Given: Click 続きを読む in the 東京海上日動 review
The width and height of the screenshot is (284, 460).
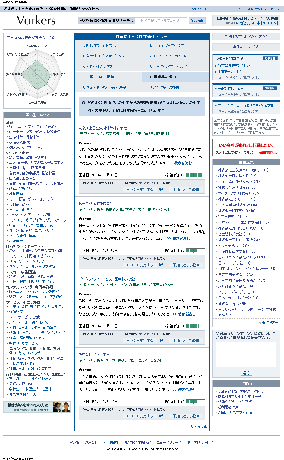Looking at the screenshot, I should tap(180, 163).
